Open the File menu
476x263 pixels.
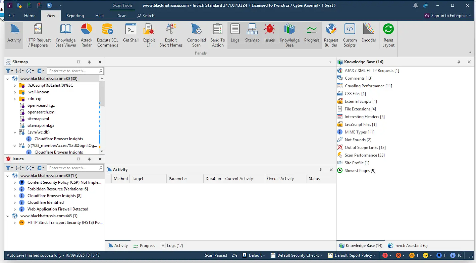click(x=11, y=16)
